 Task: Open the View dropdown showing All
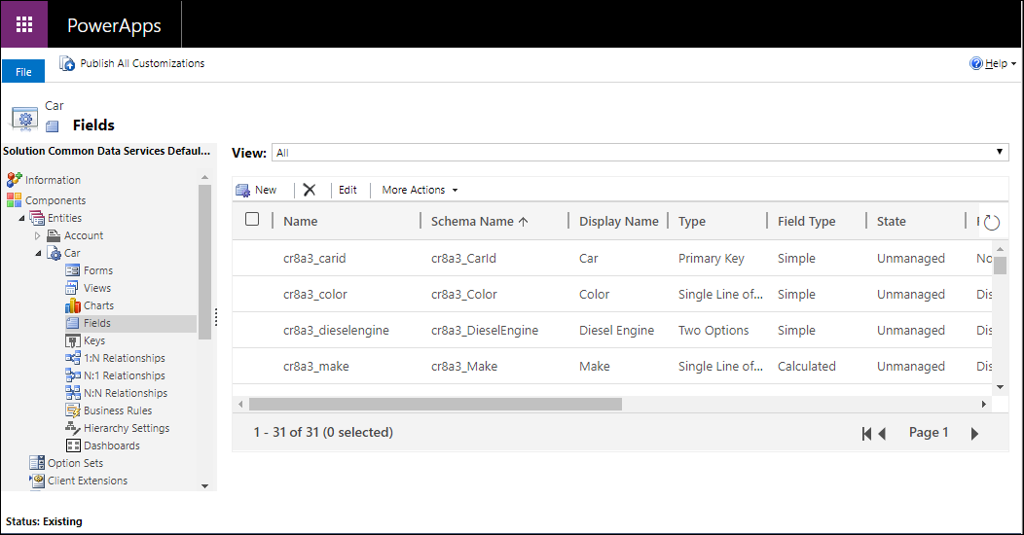[640, 153]
